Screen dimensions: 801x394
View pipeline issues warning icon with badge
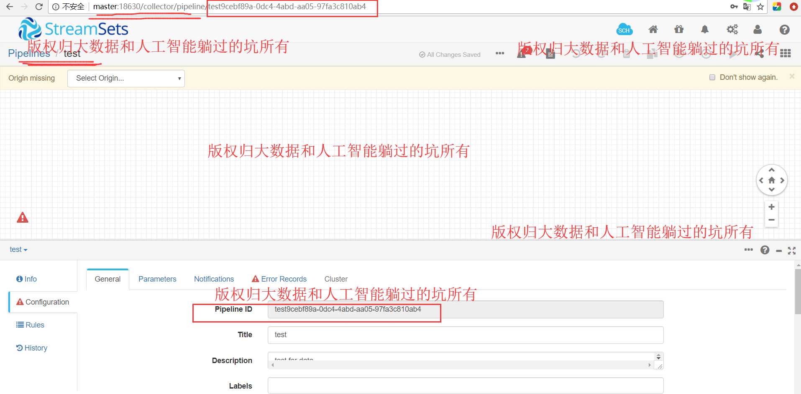click(523, 53)
